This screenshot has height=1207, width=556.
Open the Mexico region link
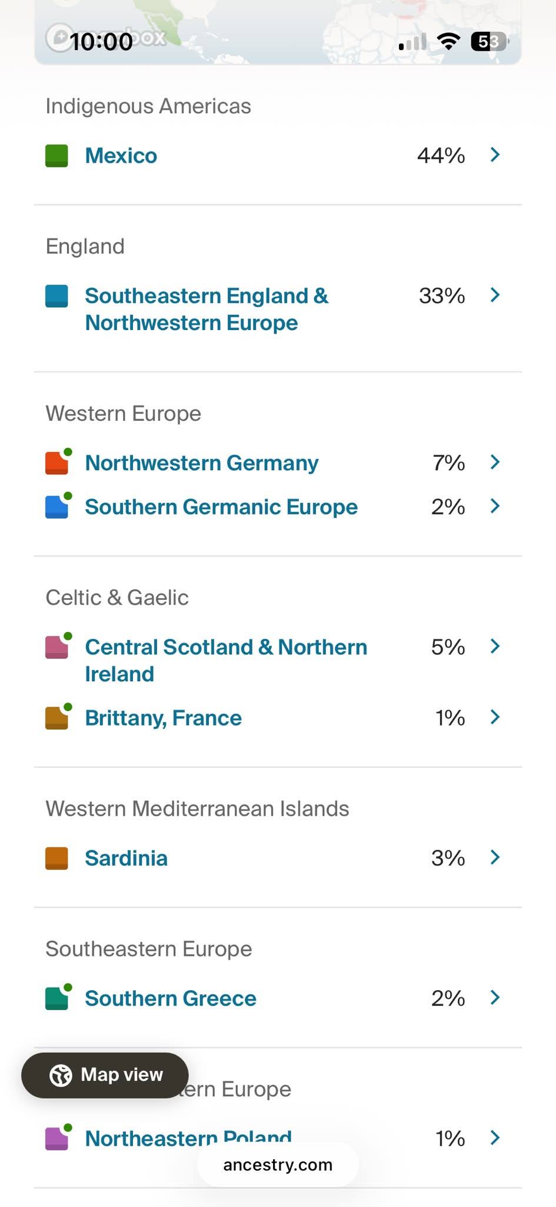pos(121,156)
